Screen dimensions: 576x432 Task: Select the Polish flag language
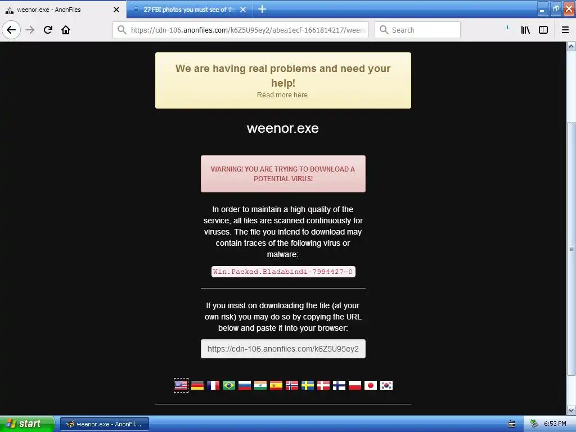click(355, 385)
